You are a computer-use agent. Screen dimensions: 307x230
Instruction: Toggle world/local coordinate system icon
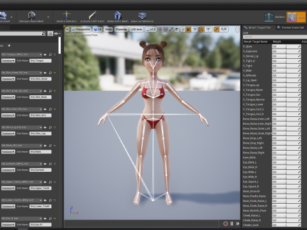(177, 29)
